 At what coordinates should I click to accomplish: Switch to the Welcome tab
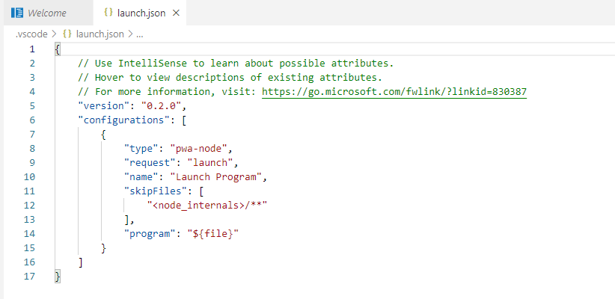(x=47, y=13)
